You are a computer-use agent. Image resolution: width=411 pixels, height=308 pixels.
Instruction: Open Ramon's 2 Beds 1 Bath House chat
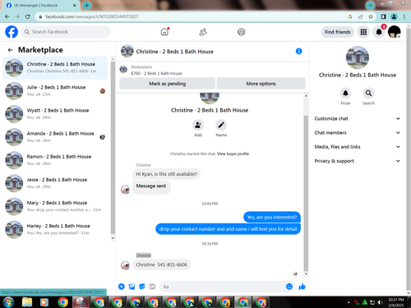coord(55,160)
